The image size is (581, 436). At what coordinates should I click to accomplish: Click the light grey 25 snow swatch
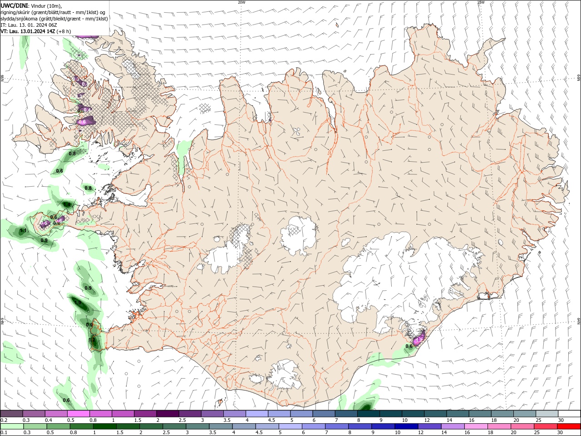click(547, 414)
